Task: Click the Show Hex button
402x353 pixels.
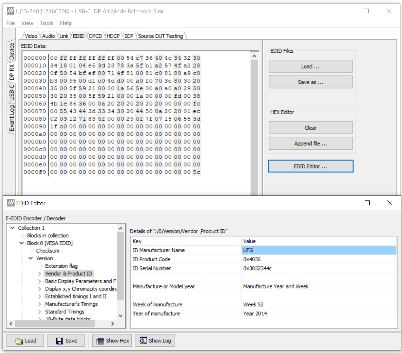Action: [112, 341]
